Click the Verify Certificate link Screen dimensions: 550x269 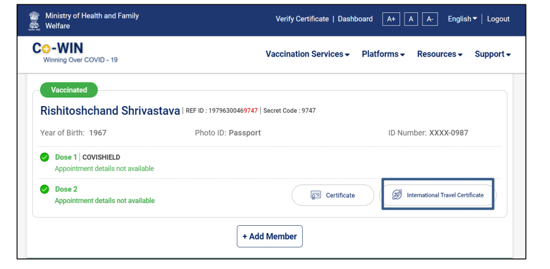click(x=302, y=19)
